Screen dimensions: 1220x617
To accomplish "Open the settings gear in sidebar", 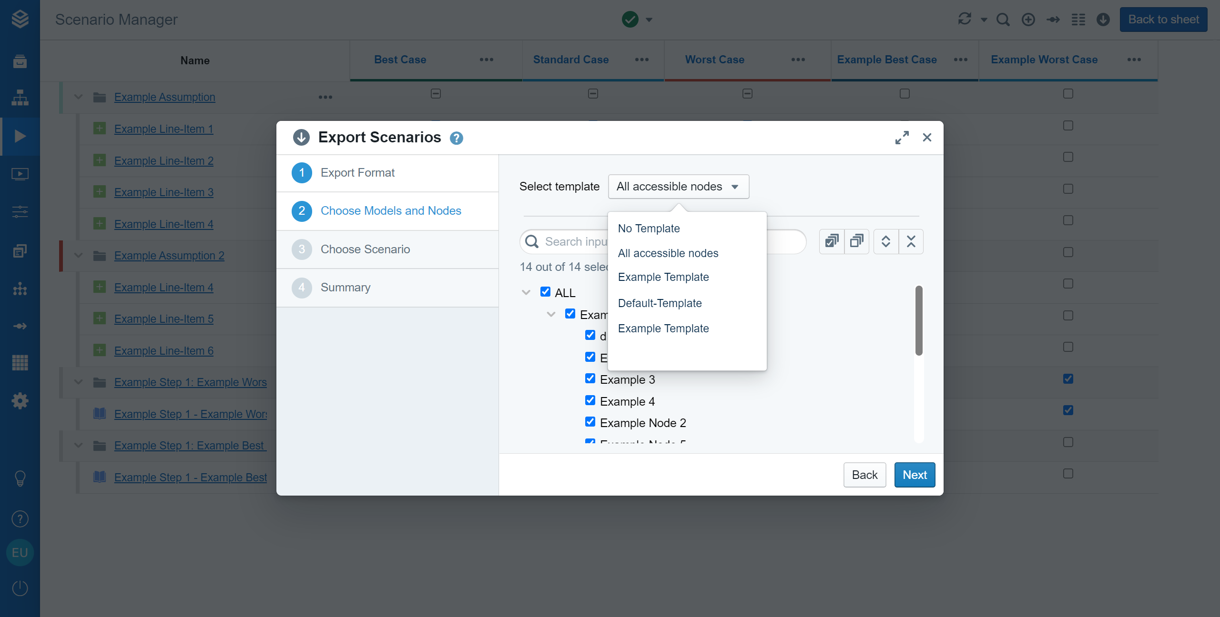I will pos(20,401).
